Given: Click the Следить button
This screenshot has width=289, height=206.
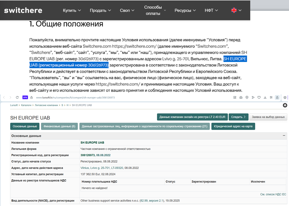Looking at the screenshot, I should (x=238, y=117).
